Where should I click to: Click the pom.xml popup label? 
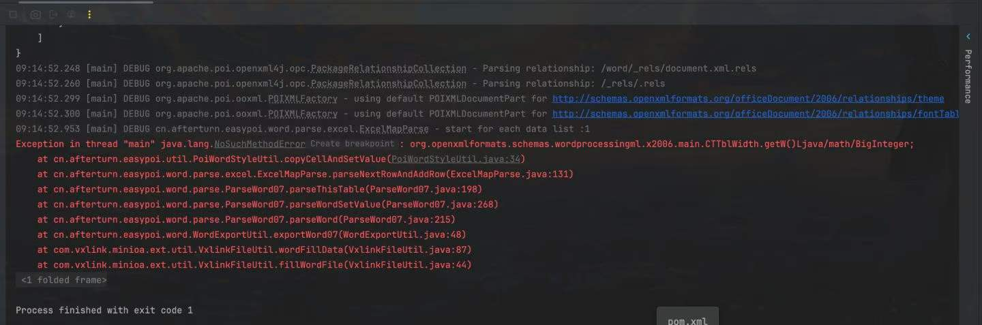point(687,320)
